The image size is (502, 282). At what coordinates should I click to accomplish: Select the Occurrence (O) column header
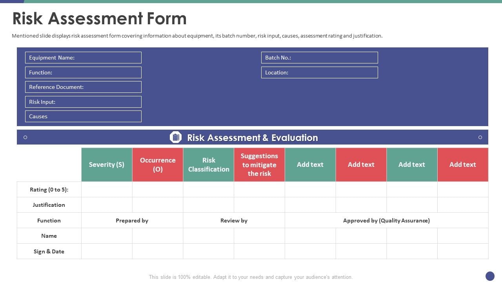click(158, 164)
